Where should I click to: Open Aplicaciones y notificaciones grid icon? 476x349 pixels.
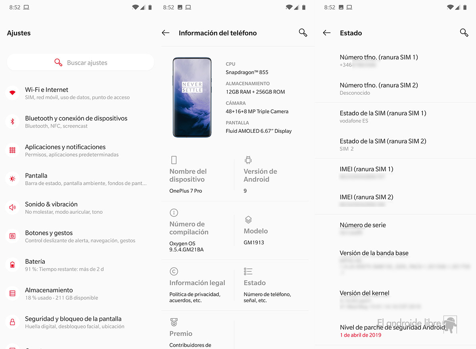12,150
